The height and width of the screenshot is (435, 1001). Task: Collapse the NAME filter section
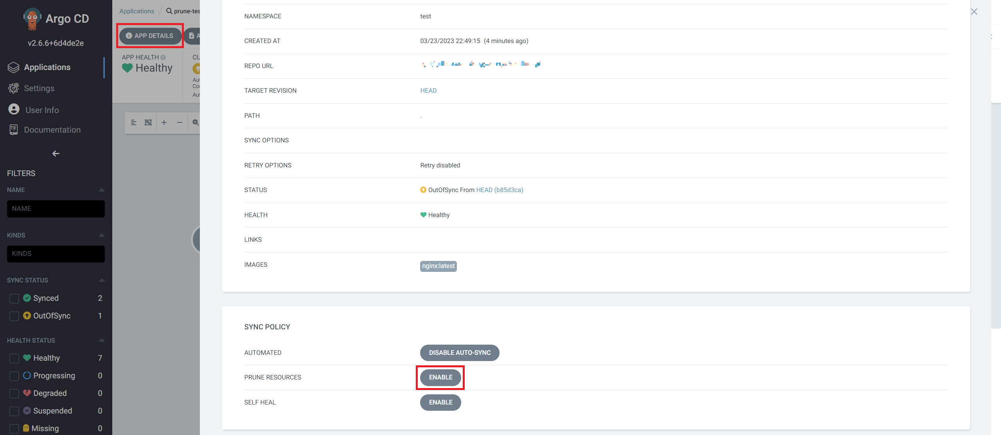[x=102, y=190]
